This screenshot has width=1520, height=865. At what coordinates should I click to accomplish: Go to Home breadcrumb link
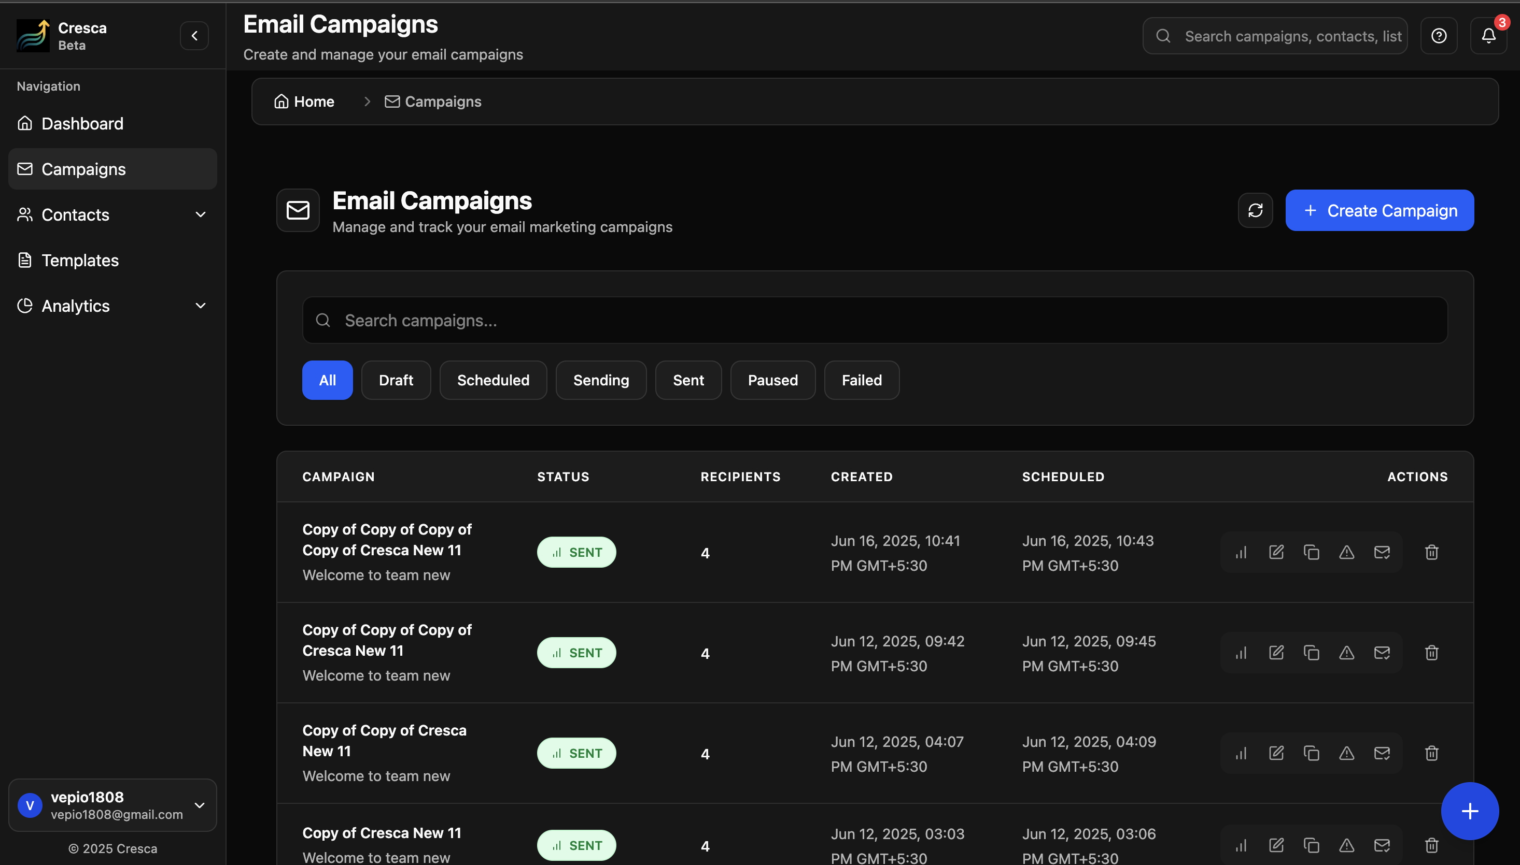tap(304, 102)
